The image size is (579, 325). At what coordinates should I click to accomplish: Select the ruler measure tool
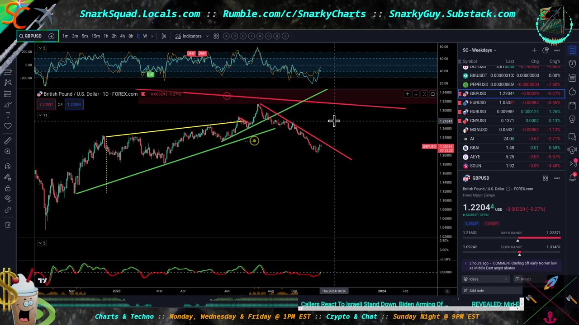(8, 141)
